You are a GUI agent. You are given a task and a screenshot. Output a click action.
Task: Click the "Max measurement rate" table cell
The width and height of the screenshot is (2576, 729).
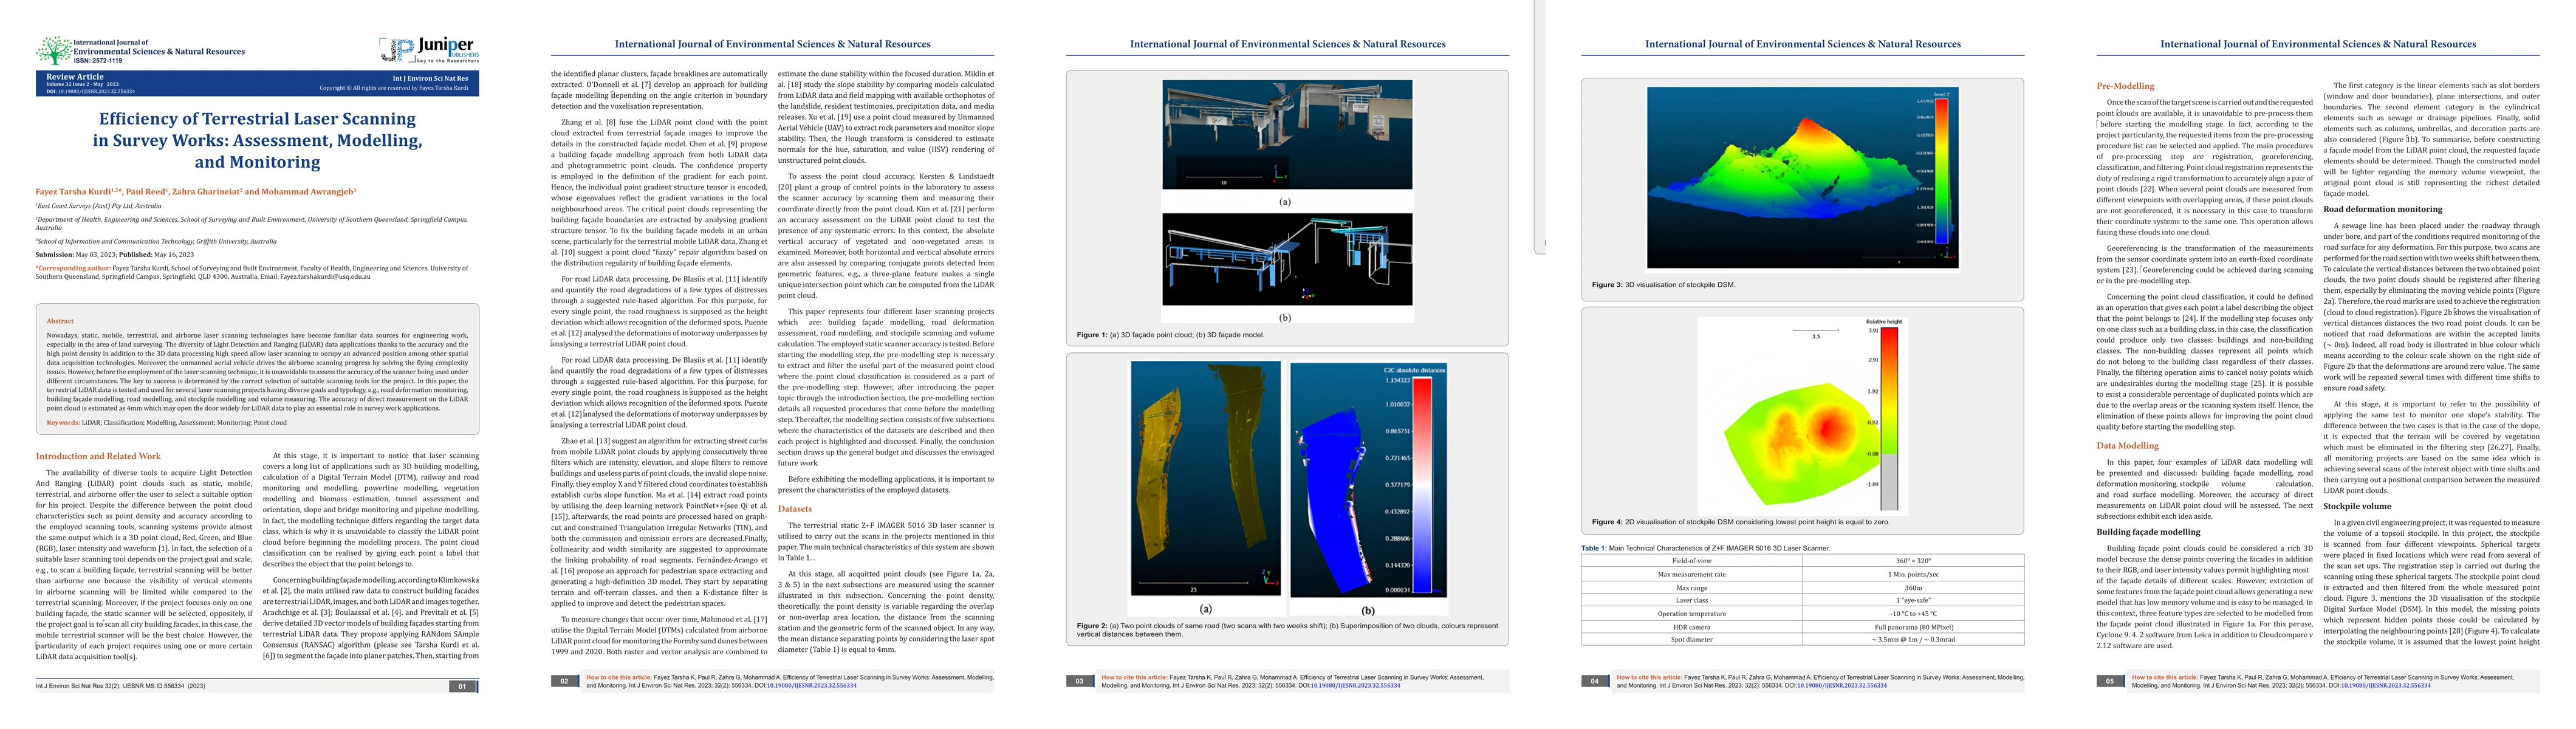[1691, 574]
